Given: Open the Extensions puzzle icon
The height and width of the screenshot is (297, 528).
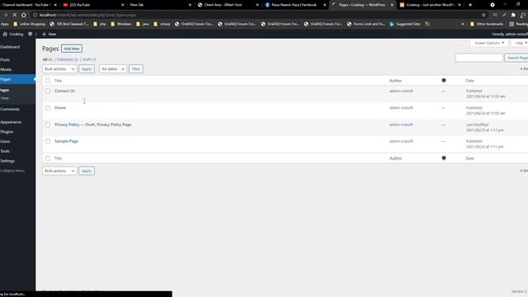Looking at the screenshot, I should [x=513, y=15].
